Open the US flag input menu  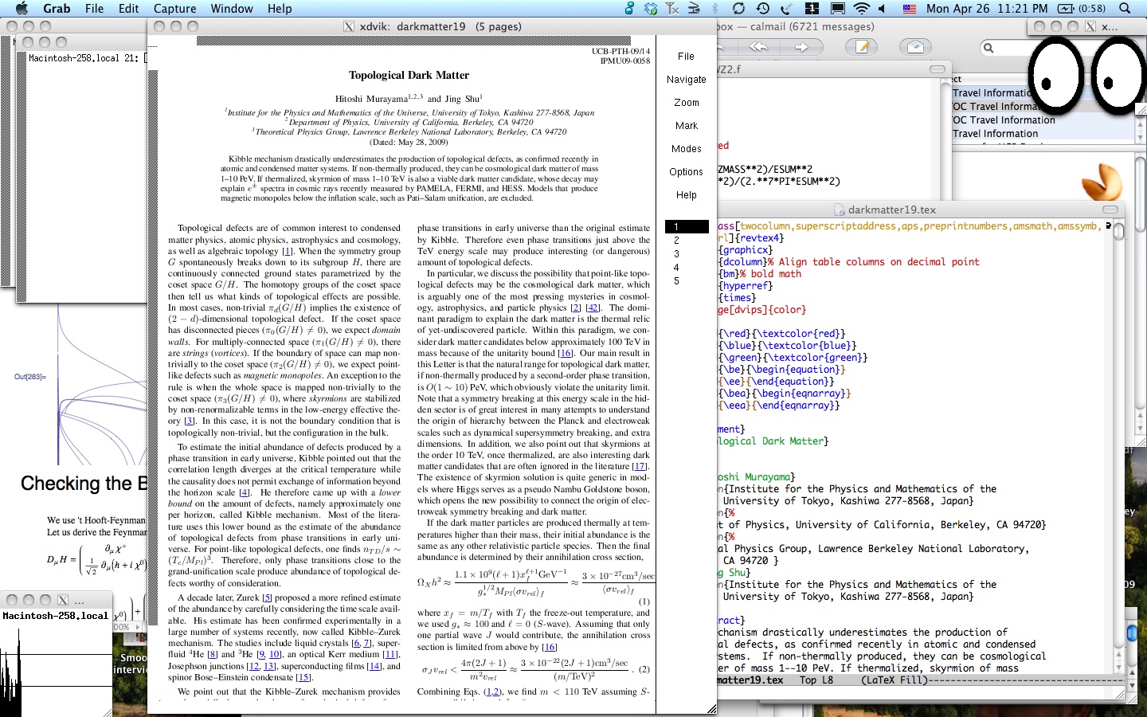click(x=909, y=9)
